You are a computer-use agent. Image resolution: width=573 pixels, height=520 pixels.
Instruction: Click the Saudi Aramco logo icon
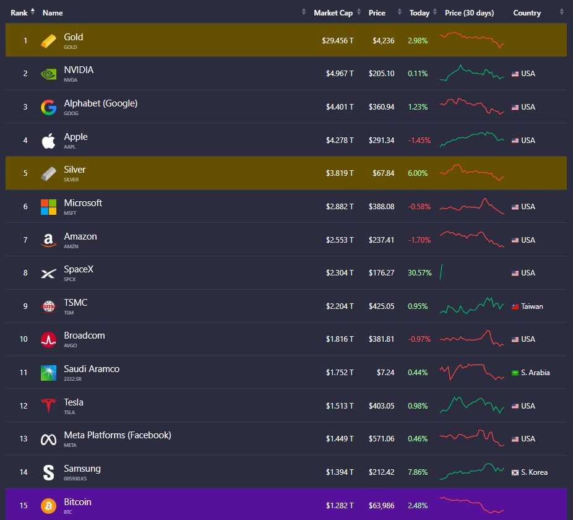[48, 373]
